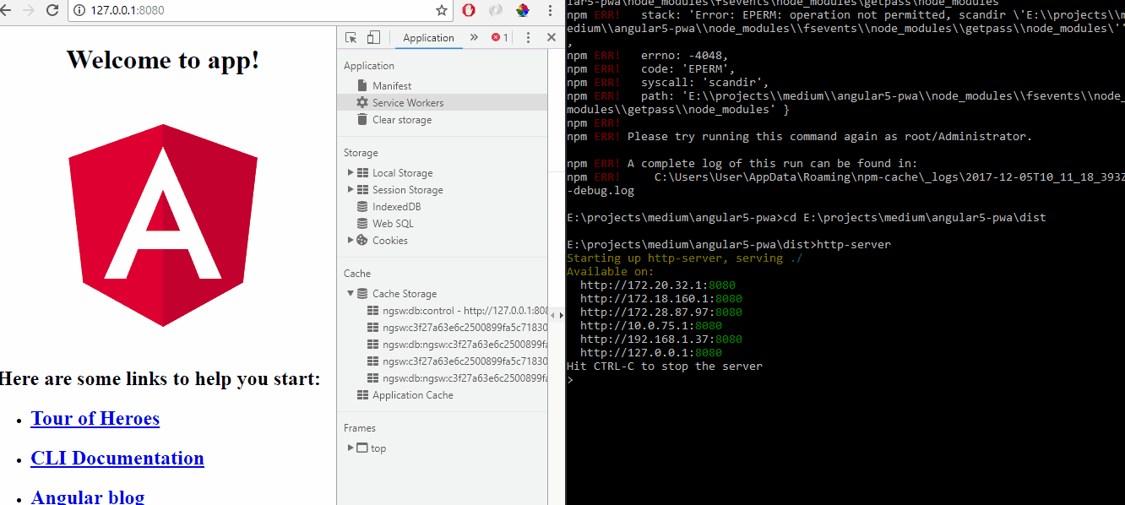
Task: Open the greyed-out extension icon
Action: [496, 10]
